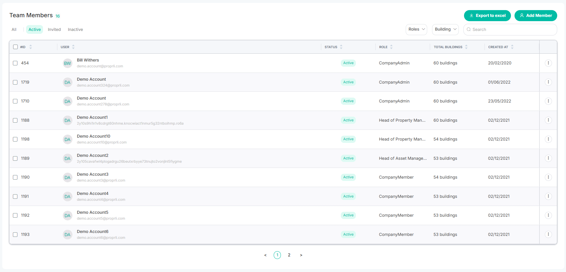Open actions menu for Demo Account1

point(548,120)
